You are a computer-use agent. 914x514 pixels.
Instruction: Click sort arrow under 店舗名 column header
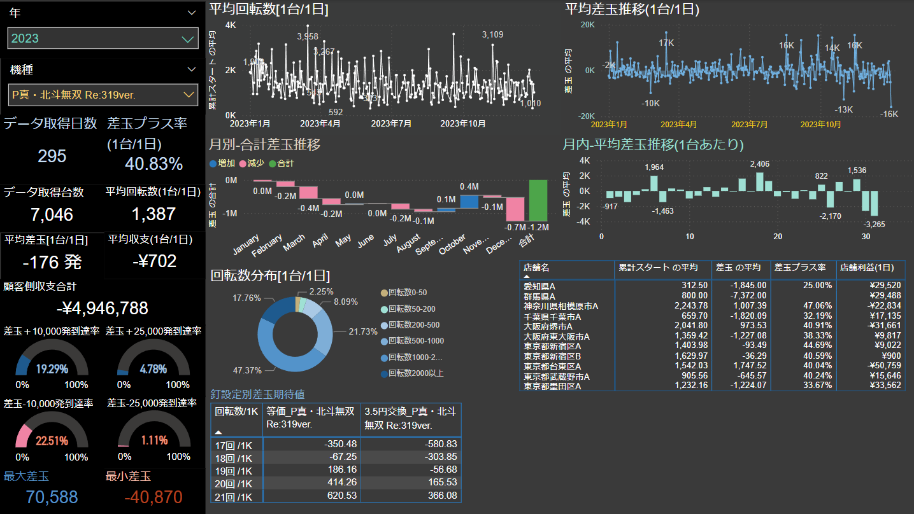tap(527, 277)
